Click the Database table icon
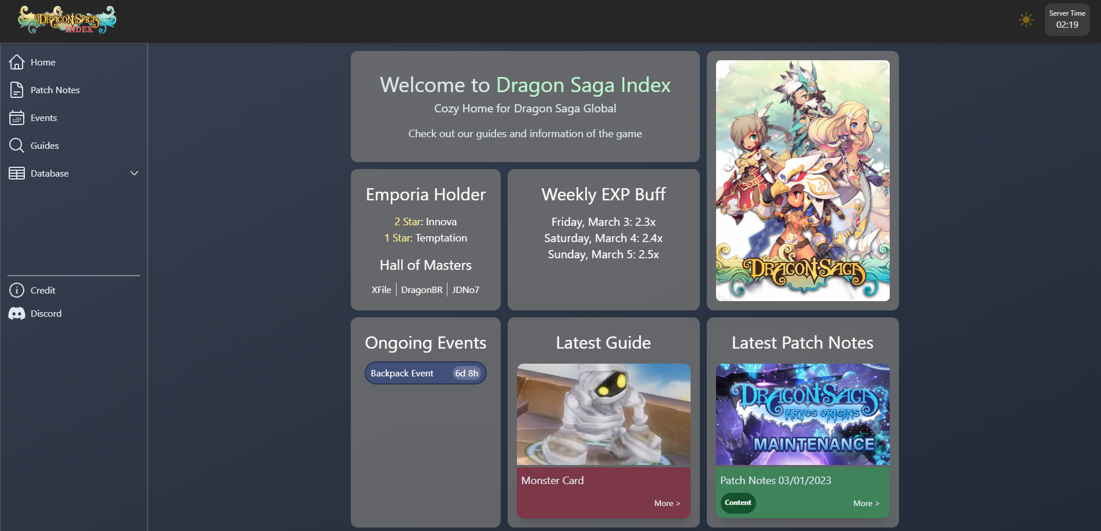1101x531 pixels. click(x=17, y=173)
